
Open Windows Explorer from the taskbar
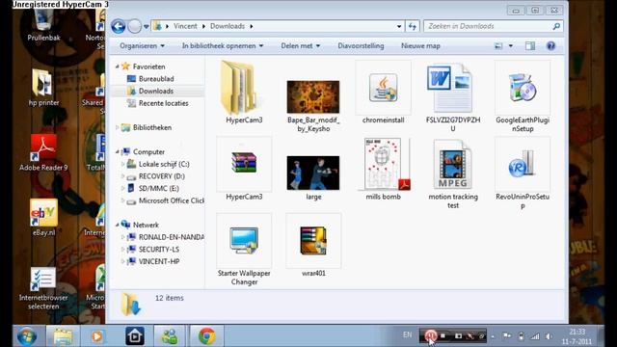[63, 336]
